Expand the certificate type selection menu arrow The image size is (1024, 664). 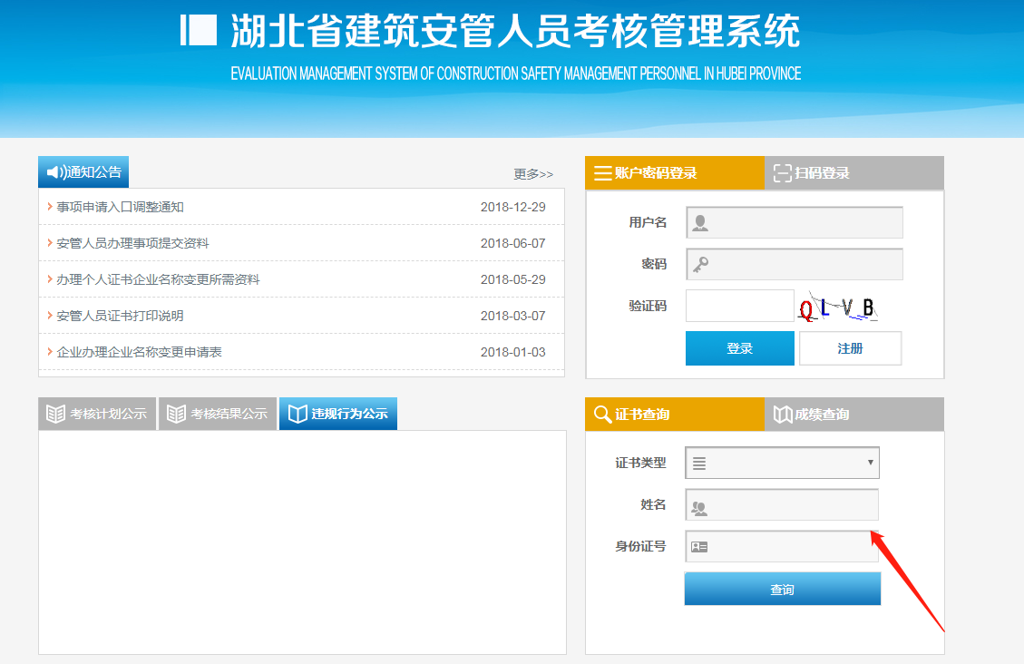pyautogui.click(x=870, y=463)
